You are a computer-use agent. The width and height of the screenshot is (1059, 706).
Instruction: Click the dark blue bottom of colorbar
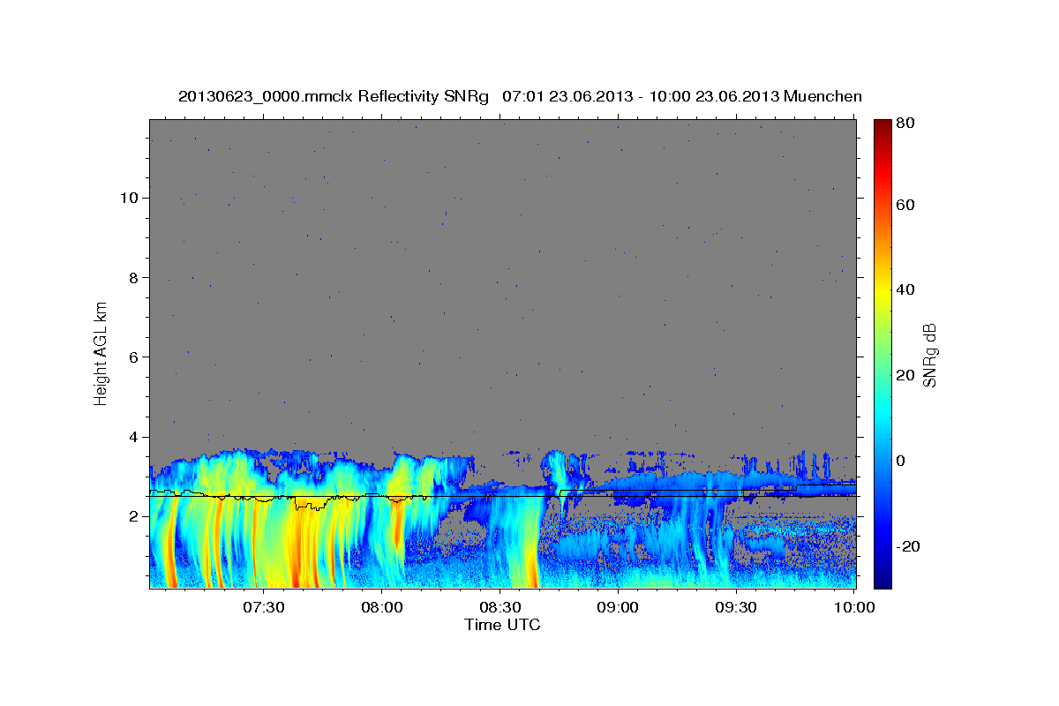point(882,581)
